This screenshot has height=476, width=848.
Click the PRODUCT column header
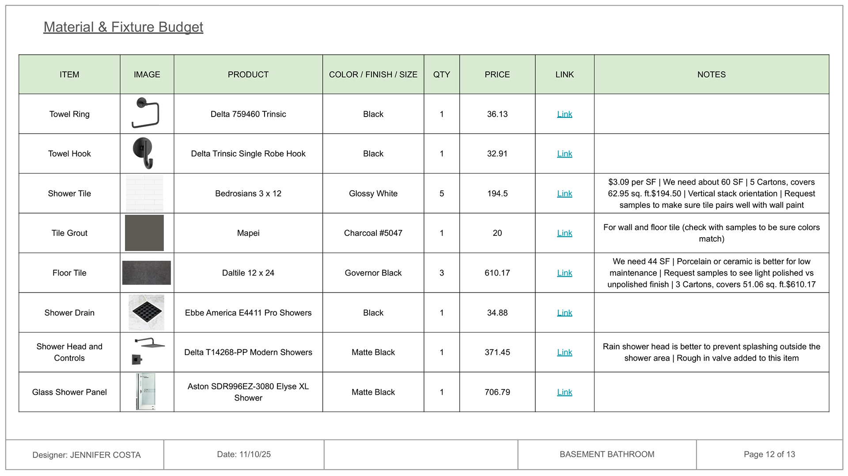(x=248, y=75)
